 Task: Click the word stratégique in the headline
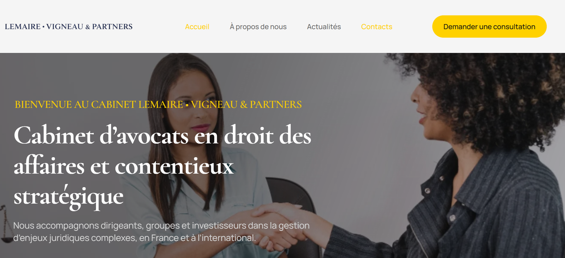coord(69,196)
